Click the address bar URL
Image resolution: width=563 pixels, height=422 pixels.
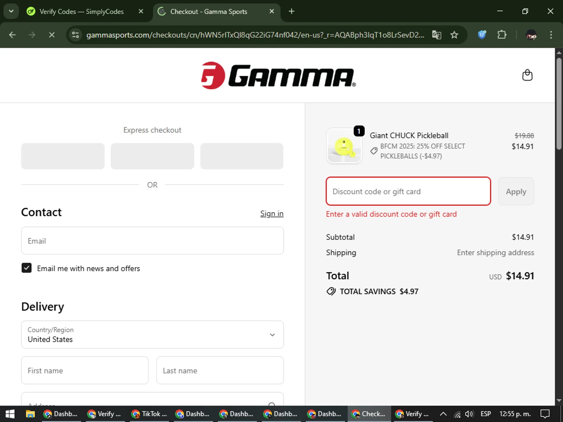(255, 35)
